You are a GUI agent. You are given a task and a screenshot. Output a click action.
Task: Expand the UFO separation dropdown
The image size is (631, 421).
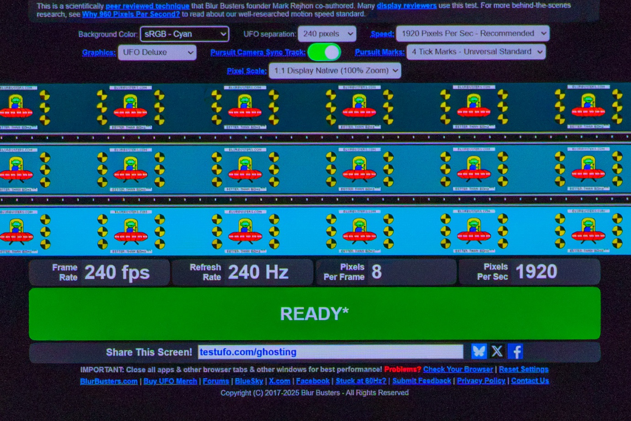pos(327,34)
